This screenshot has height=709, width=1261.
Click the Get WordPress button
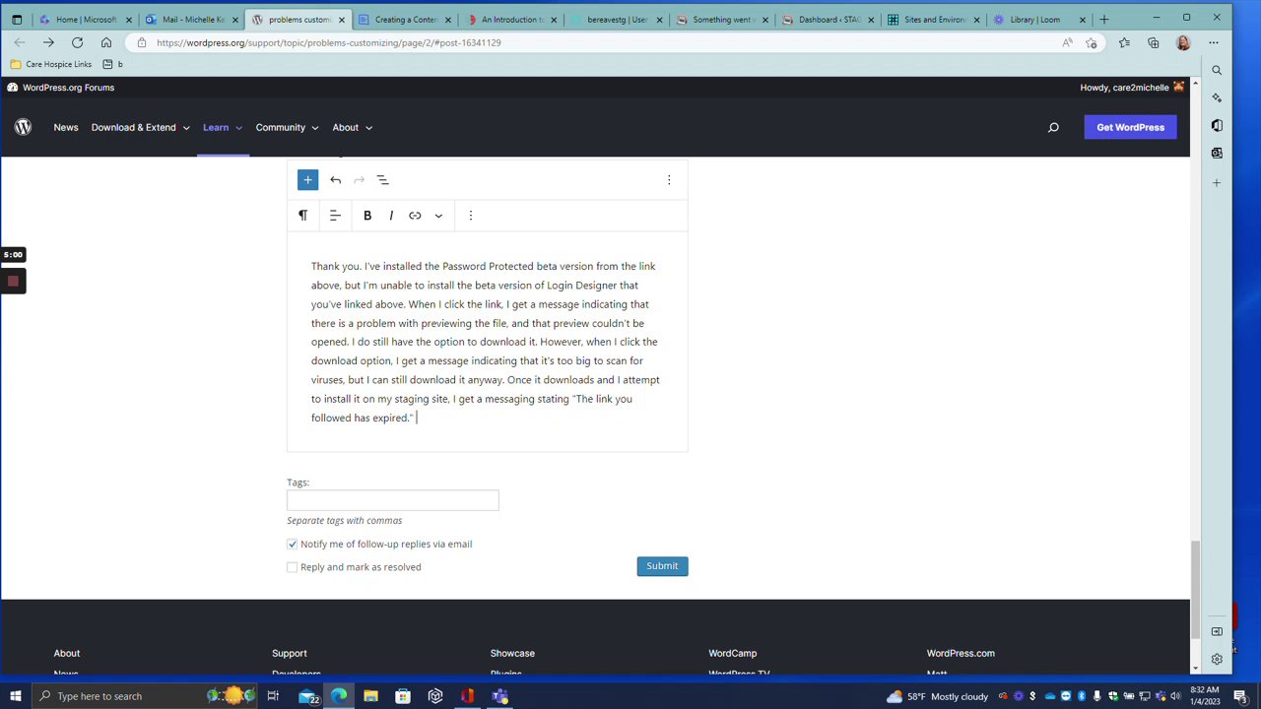(x=1130, y=127)
